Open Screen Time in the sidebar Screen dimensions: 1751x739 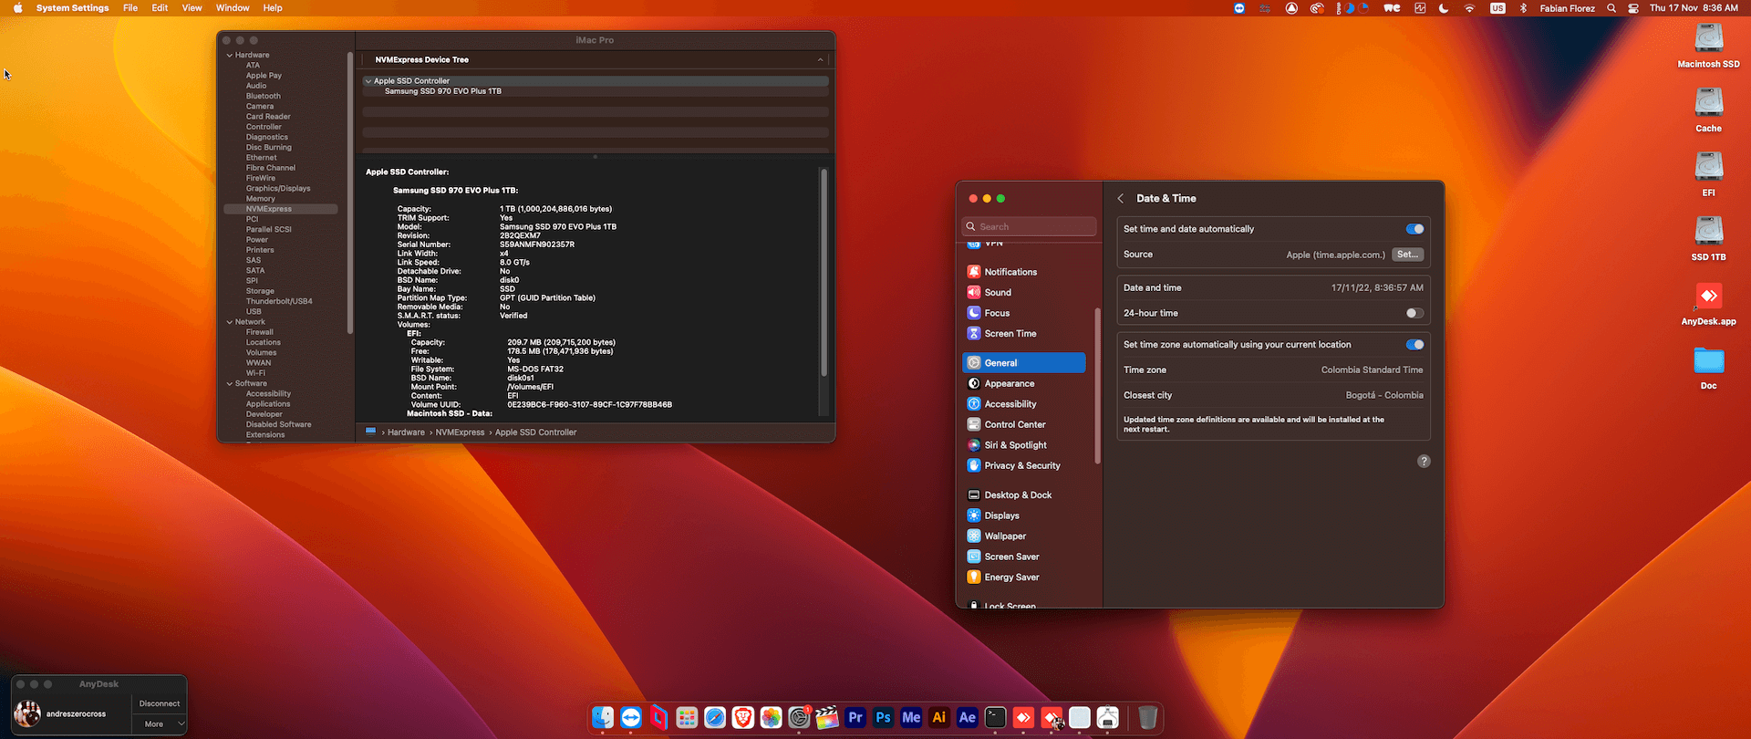[1010, 334]
